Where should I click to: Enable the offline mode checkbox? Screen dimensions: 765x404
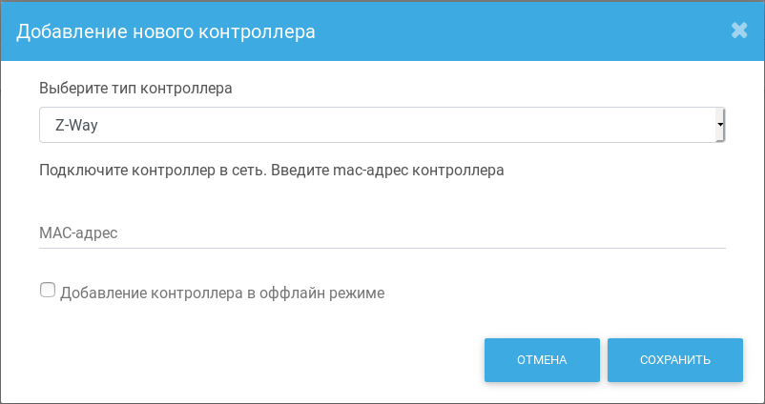[x=48, y=291]
